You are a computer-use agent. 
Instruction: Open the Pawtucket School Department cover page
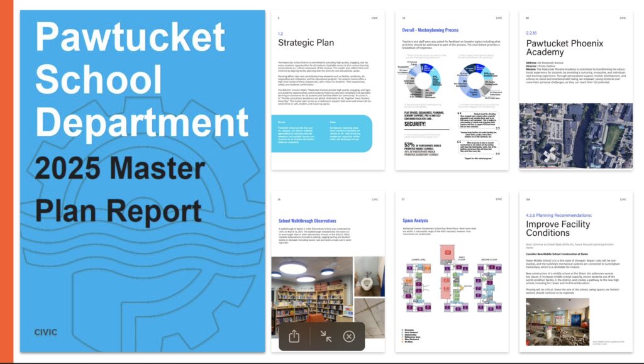(x=142, y=181)
